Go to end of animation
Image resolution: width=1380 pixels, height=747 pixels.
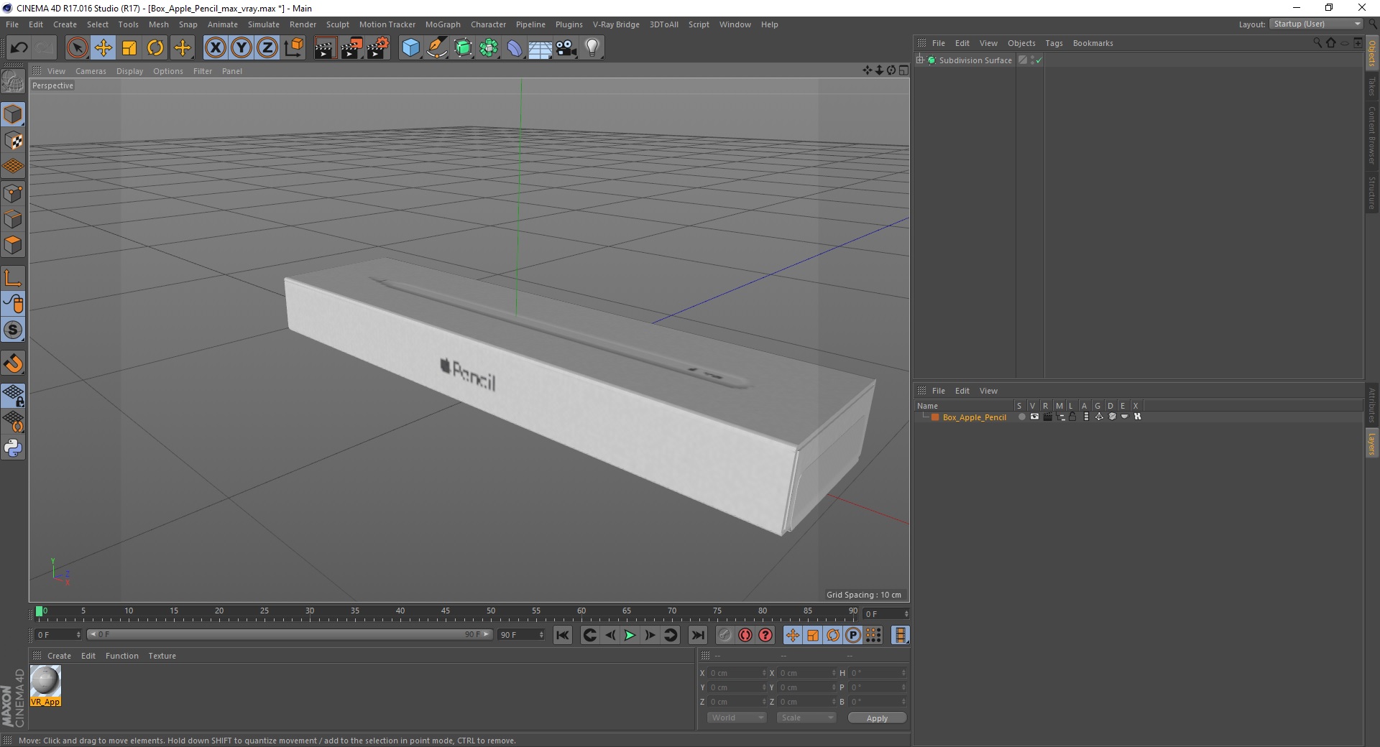[x=697, y=635]
